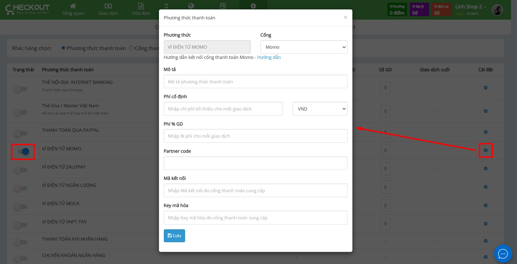The height and width of the screenshot is (264, 517).
Task: Click the Mã kết nối input field
Action: [255, 190]
